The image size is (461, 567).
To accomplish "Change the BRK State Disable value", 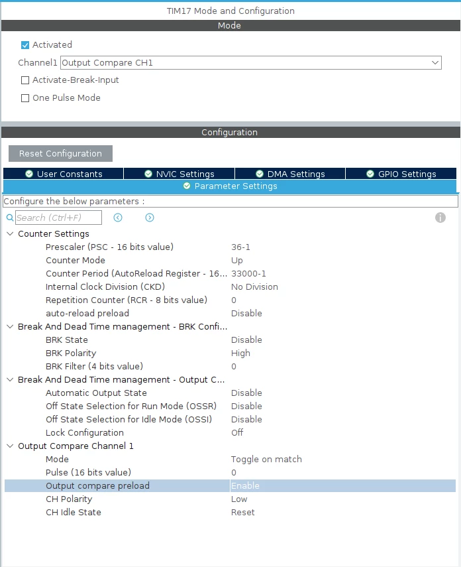I will tap(247, 340).
